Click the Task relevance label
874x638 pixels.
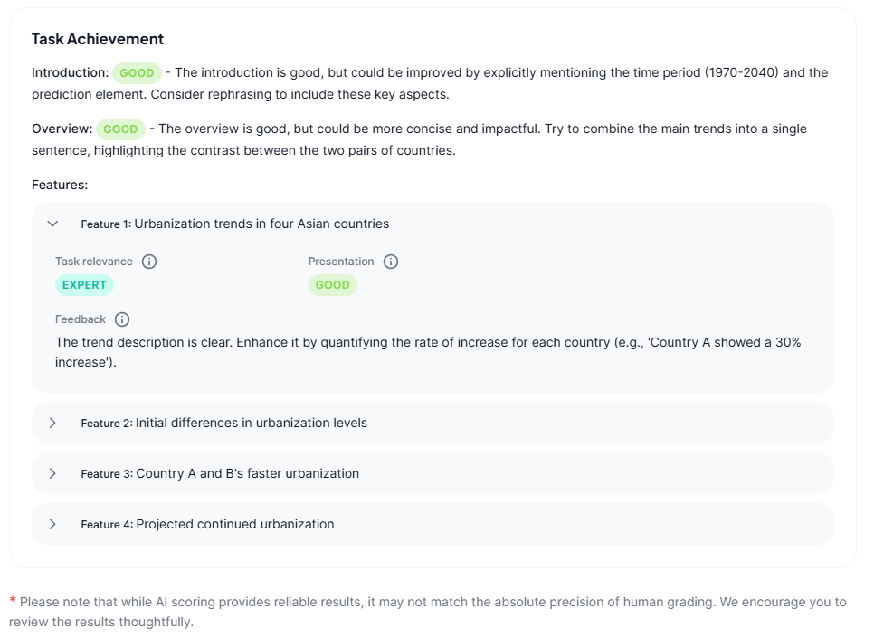point(94,262)
